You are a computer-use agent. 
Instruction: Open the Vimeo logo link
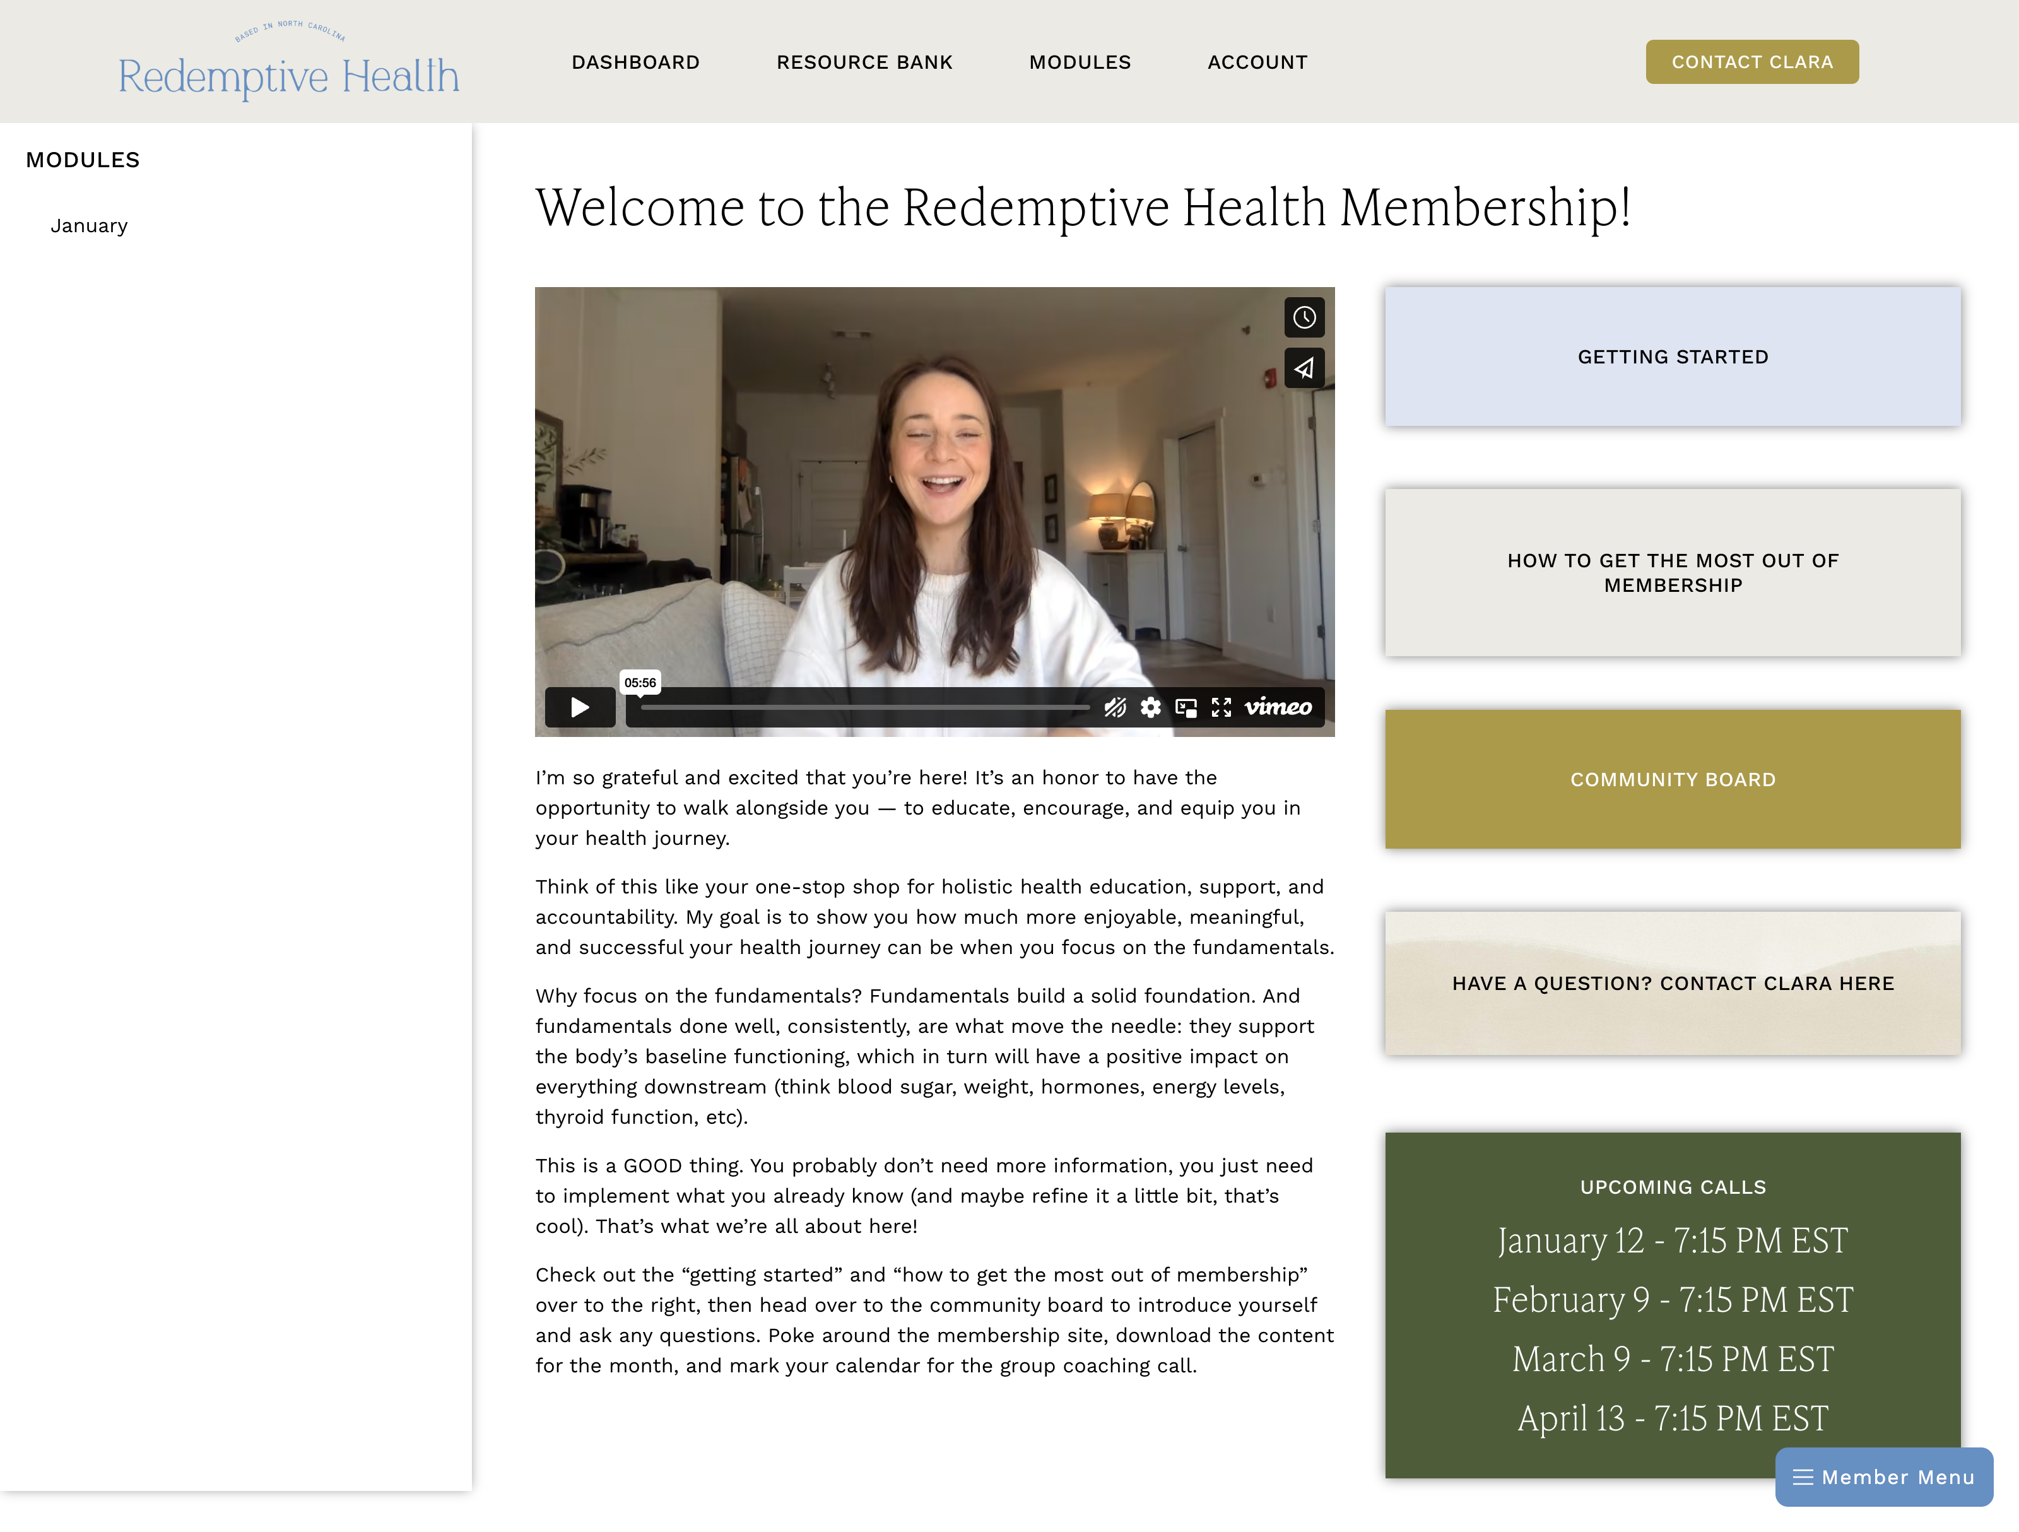click(x=1278, y=707)
